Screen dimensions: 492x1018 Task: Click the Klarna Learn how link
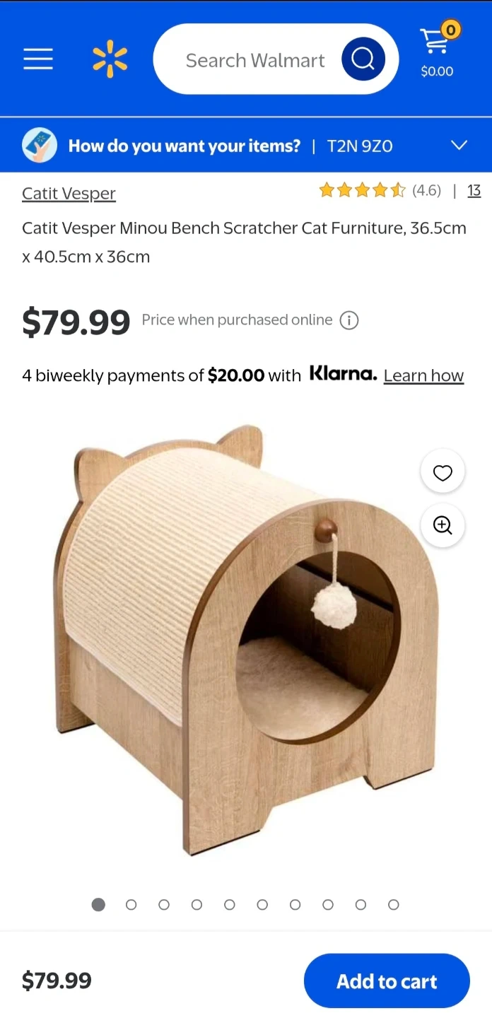click(423, 375)
